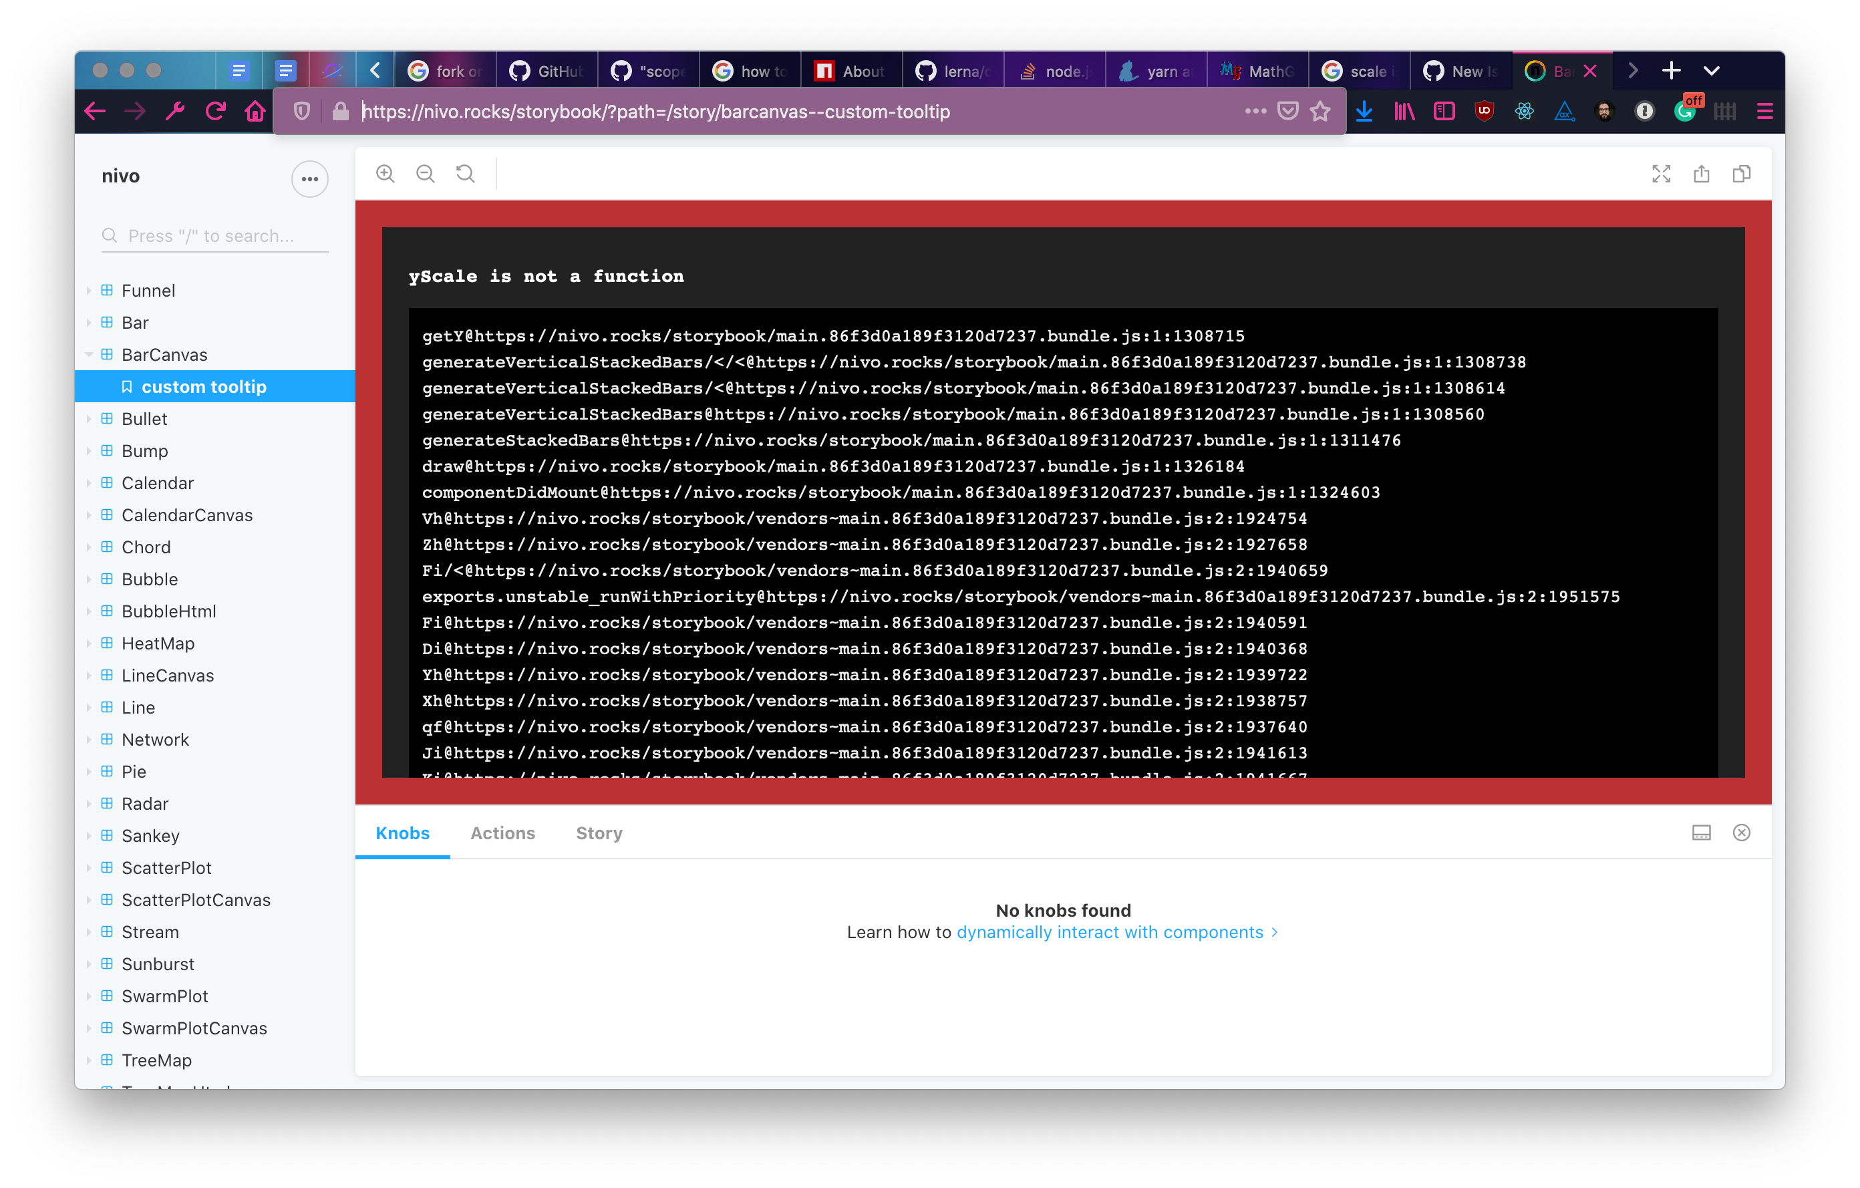The image size is (1860, 1188).
Task: Switch to the About browser tab
Action: [851, 71]
